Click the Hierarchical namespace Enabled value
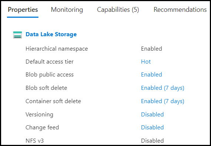 point(152,49)
